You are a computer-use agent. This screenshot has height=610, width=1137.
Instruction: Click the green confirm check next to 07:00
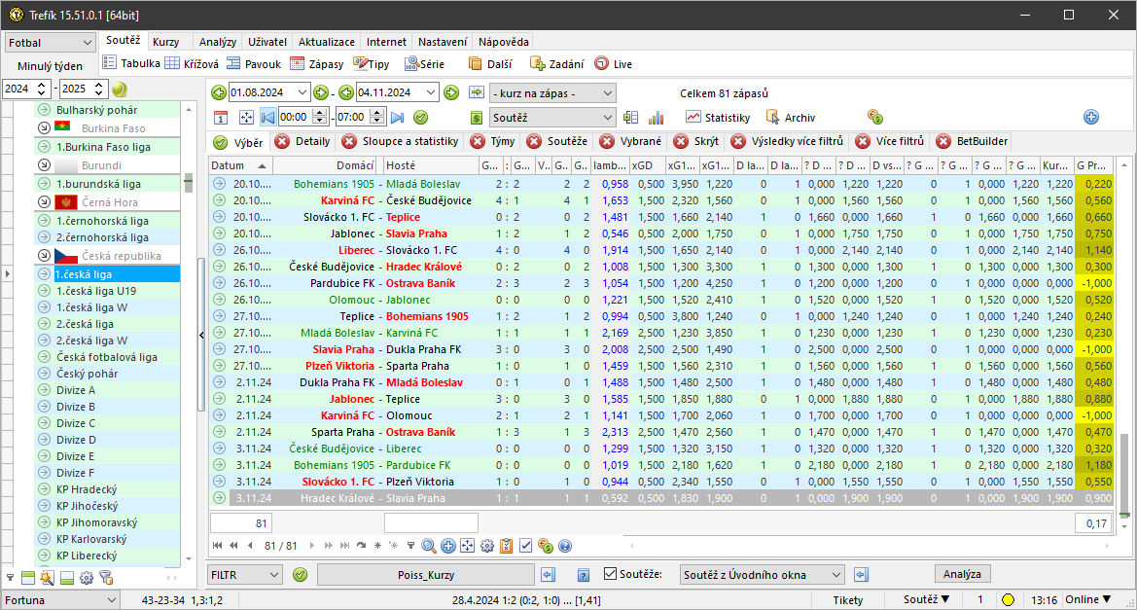coord(420,118)
